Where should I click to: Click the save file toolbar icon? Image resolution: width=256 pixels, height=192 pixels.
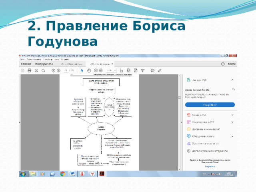tap(22, 70)
